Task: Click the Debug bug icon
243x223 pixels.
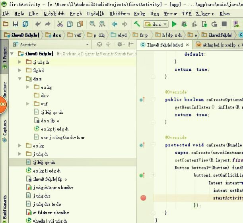Action: 184,24
